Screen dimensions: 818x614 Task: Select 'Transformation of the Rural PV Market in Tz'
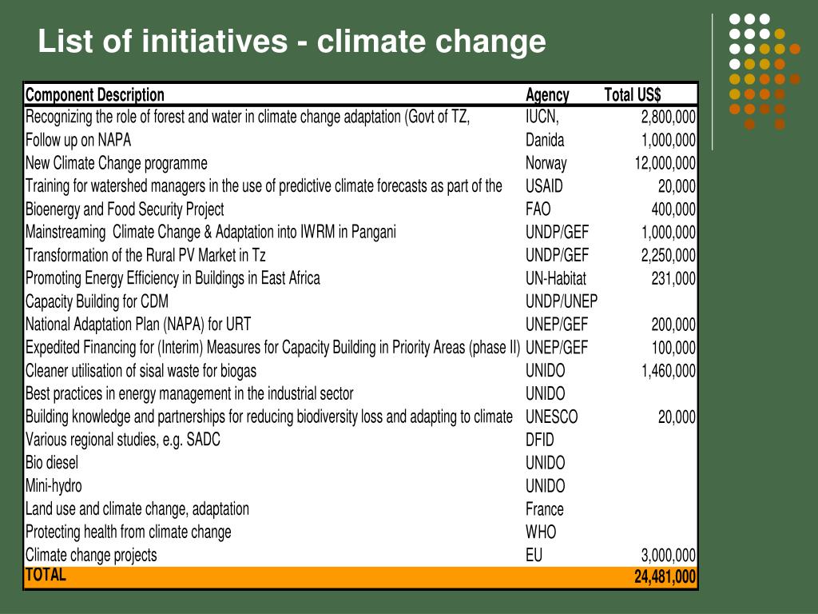pos(145,255)
